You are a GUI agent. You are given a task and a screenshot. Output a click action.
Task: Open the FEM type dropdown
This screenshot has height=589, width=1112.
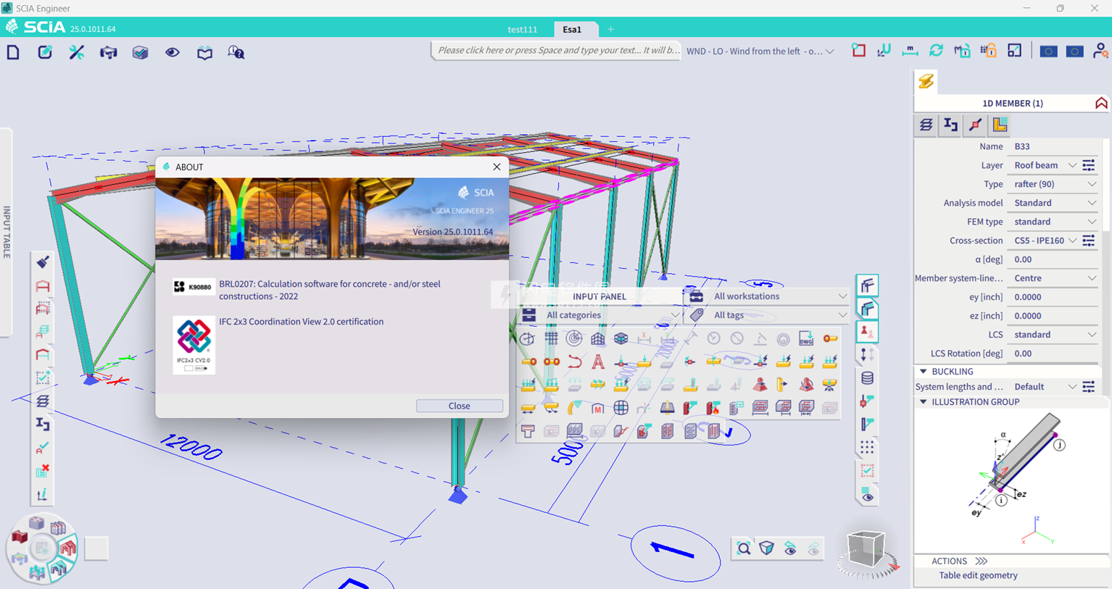(x=1054, y=222)
